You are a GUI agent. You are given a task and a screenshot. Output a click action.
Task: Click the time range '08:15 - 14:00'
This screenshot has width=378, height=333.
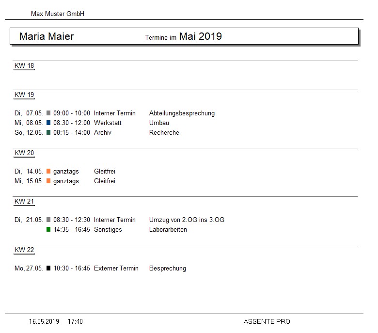(x=72, y=132)
